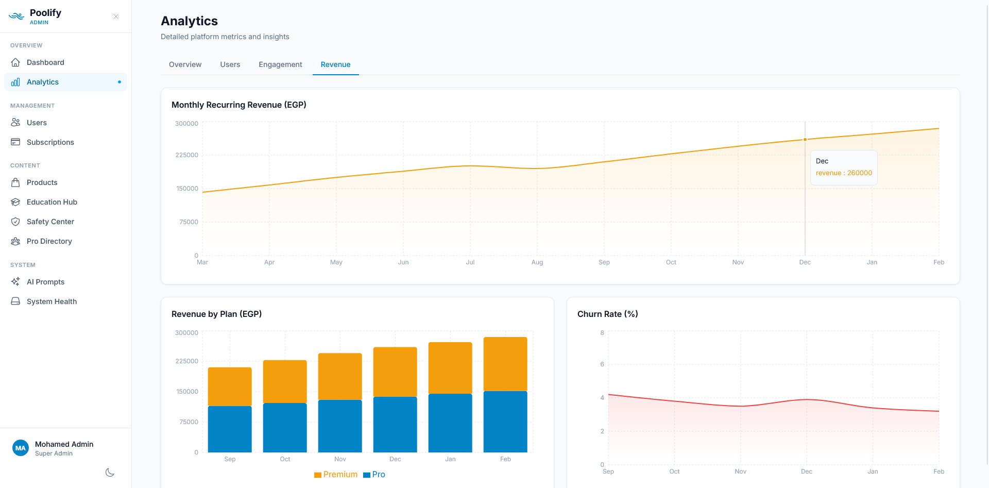Click the System Health icon

point(16,301)
